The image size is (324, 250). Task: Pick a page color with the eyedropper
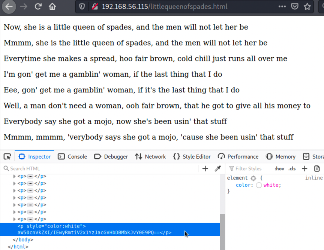pyautogui.click(x=217, y=169)
